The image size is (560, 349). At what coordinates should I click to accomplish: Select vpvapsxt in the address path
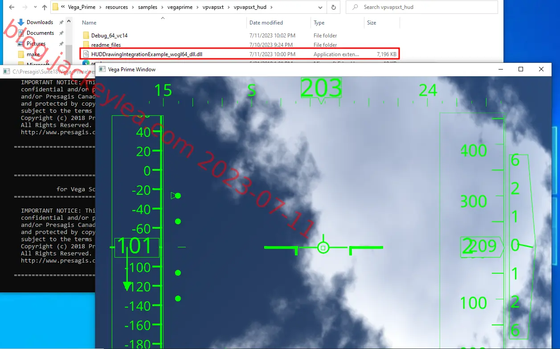[x=213, y=7]
